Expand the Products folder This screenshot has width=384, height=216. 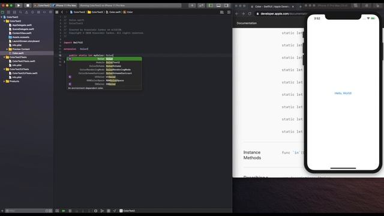pos(4,82)
